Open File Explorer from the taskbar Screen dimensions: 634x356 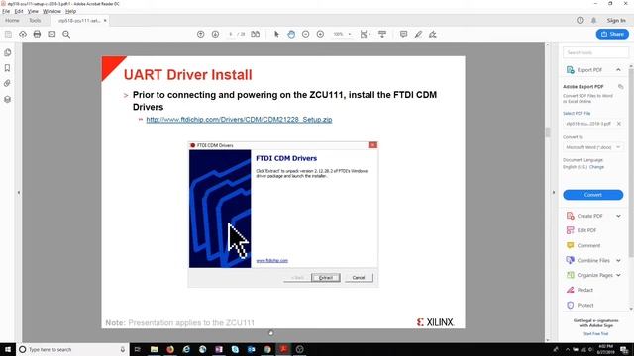(x=155, y=349)
